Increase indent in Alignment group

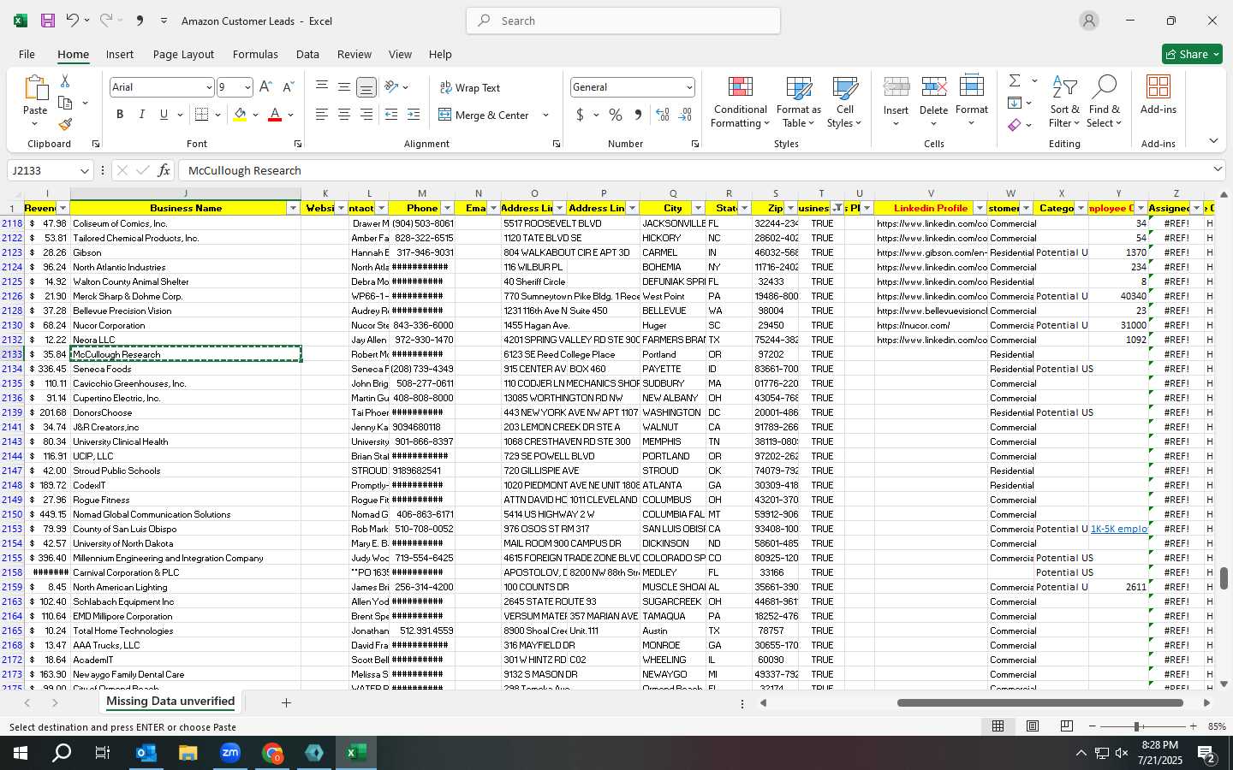[x=414, y=115]
